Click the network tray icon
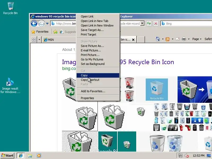The width and height of the screenshot is (212, 159). pyautogui.click(x=180, y=156)
